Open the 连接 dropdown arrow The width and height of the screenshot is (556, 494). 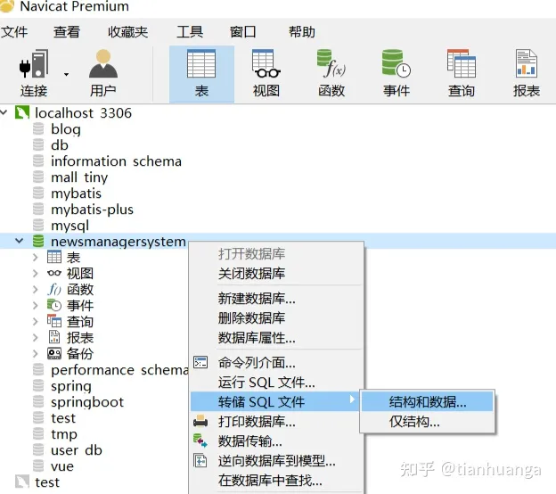(66, 75)
